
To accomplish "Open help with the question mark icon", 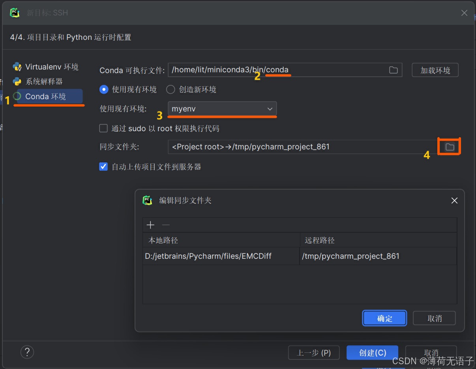I will pyautogui.click(x=27, y=352).
